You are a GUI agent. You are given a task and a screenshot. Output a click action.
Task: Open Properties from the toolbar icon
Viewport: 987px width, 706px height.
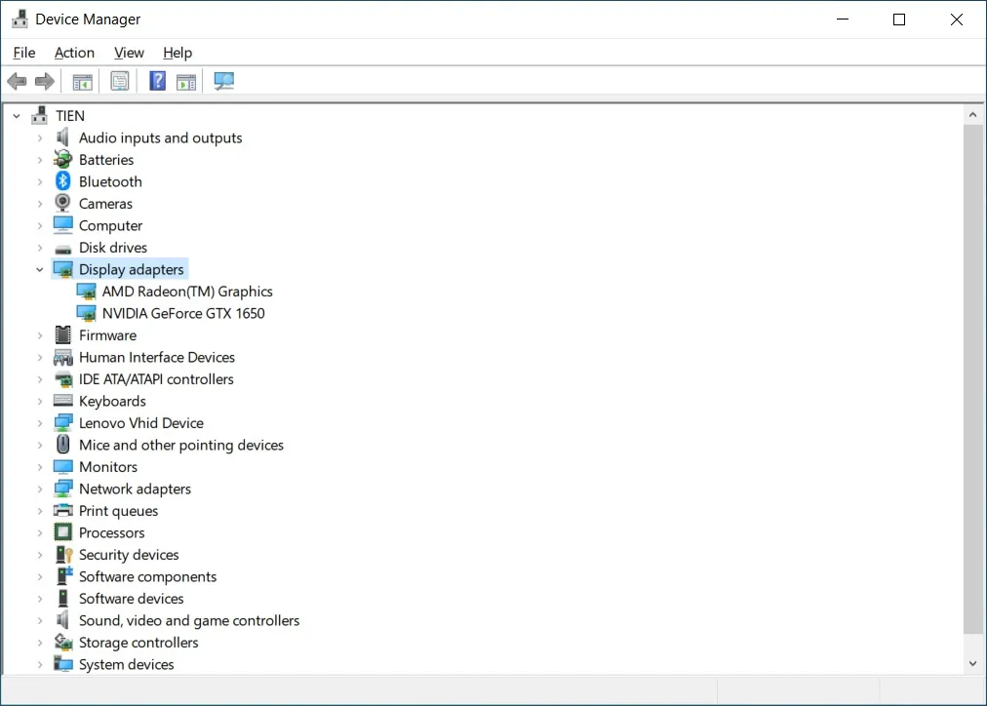120,82
